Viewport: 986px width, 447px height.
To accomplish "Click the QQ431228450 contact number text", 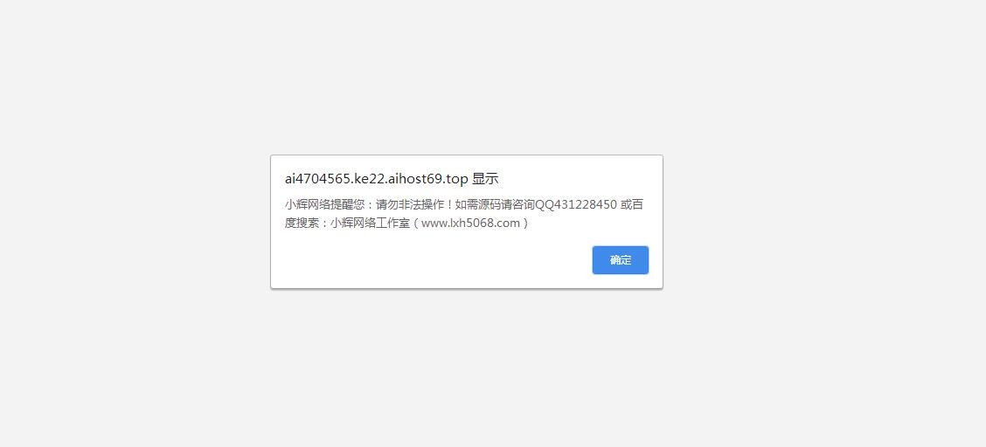I will point(576,204).
